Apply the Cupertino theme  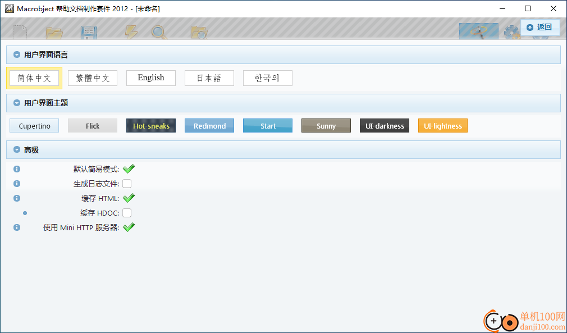(x=34, y=126)
